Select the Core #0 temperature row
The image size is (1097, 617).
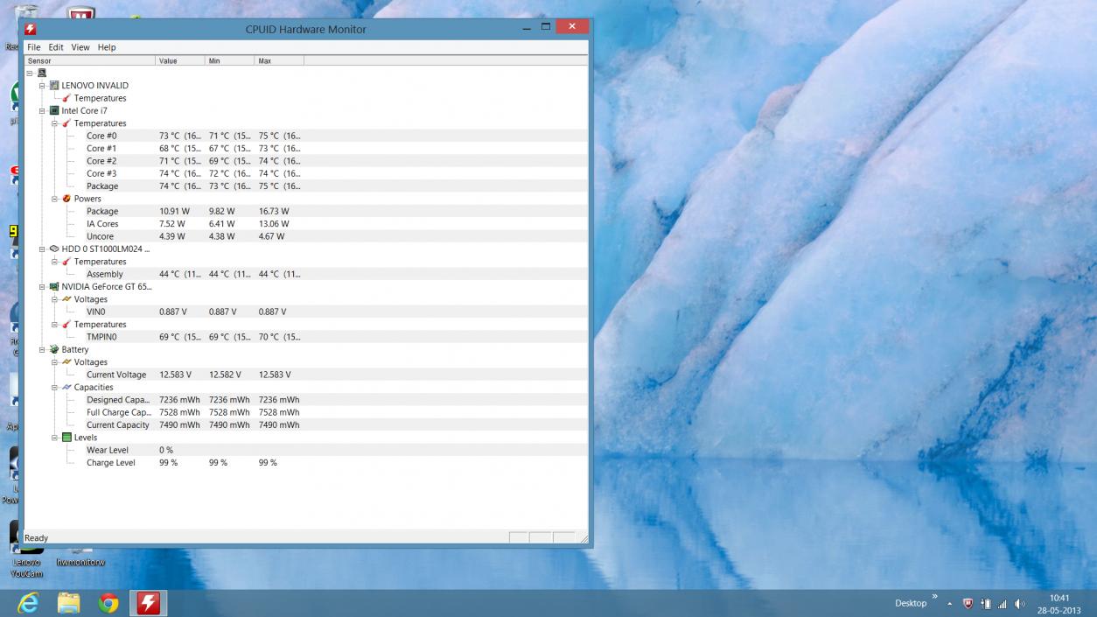tap(101, 136)
